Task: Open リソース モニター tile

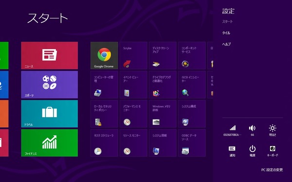Action: click(x=133, y=143)
